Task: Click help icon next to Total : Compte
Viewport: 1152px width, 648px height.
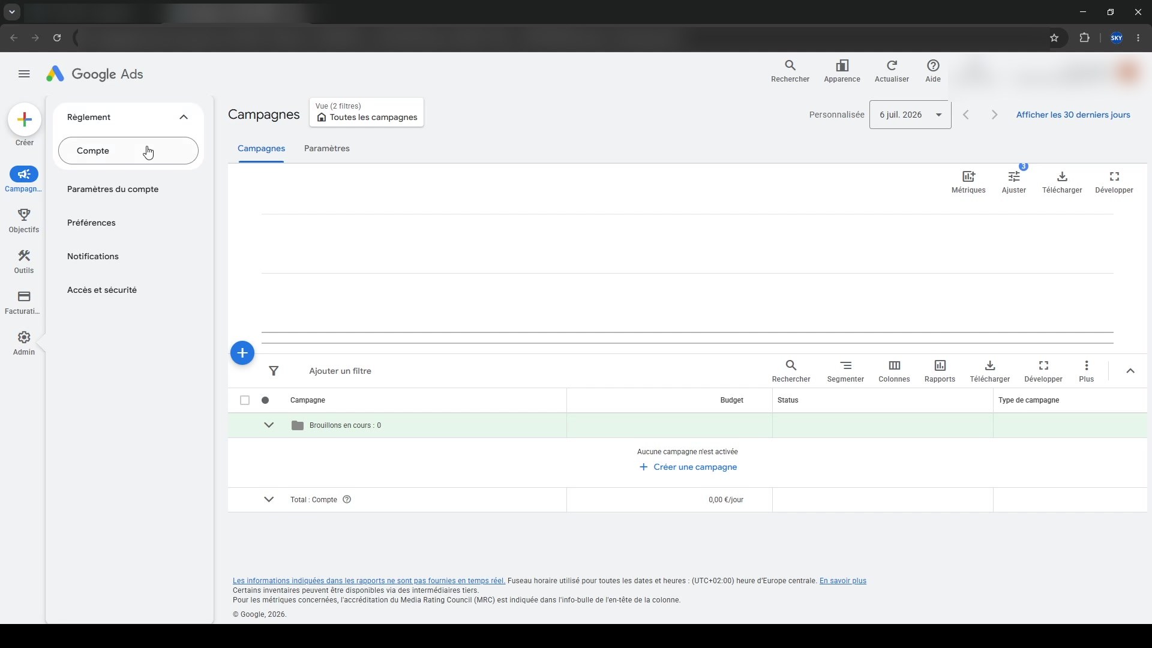Action: (347, 499)
